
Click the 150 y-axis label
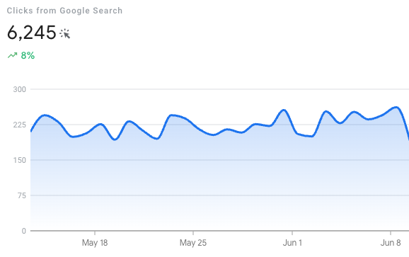(x=20, y=160)
